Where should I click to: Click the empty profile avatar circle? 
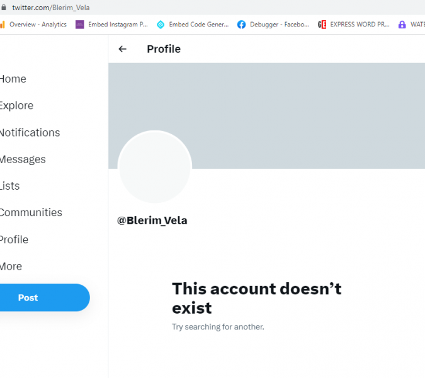coord(154,167)
